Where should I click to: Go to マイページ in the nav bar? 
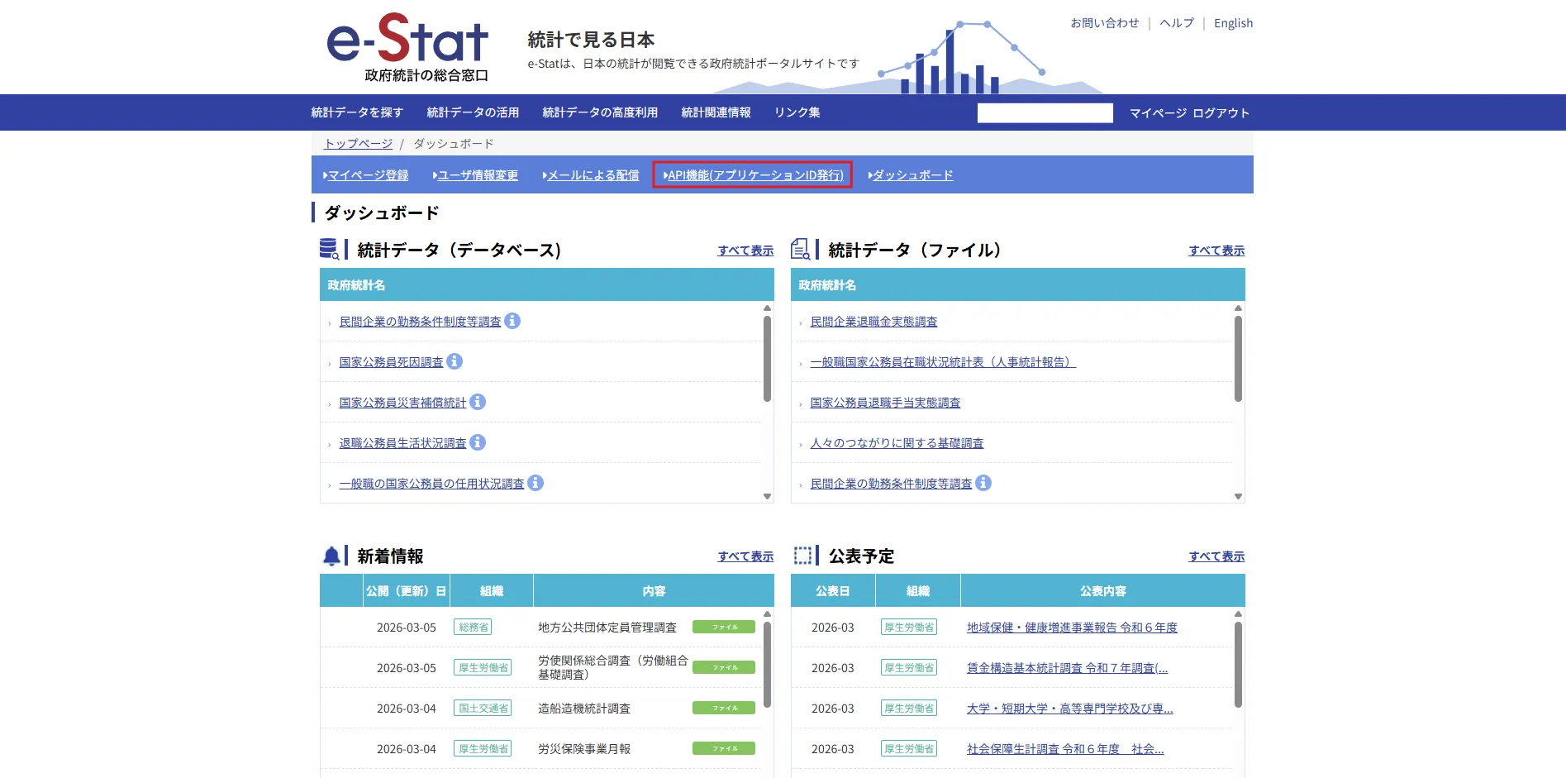[x=1158, y=113]
